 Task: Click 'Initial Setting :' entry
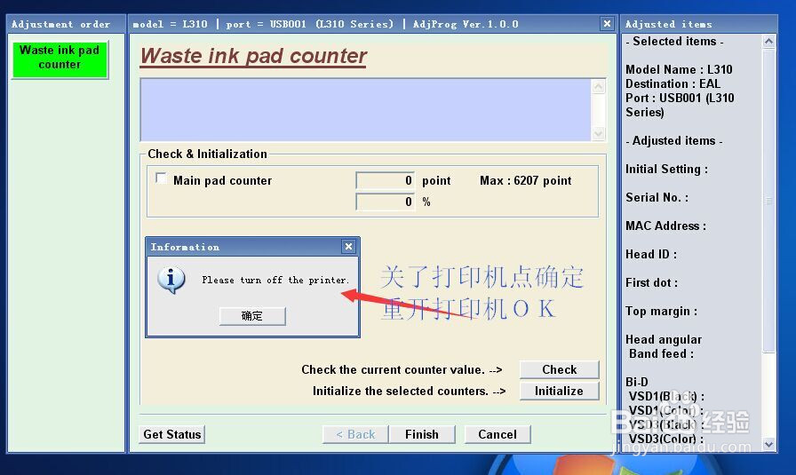coord(666,169)
